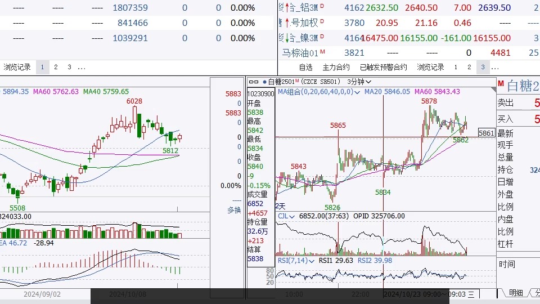Select page 1 in right 浏览记录
The height and width of the screenshot is (304, 540).
click(x=456, y=68)
